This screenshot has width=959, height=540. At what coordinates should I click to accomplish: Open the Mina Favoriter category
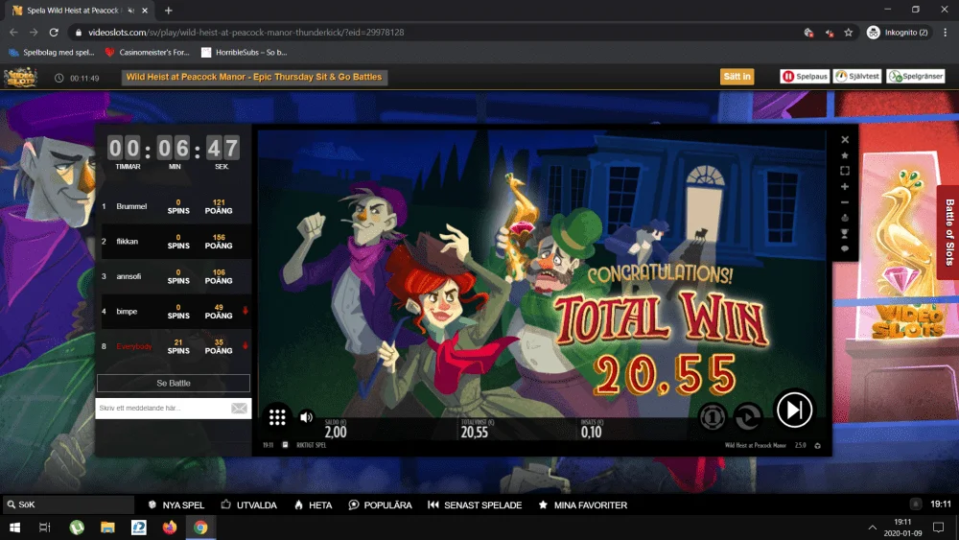click(583, 505)
